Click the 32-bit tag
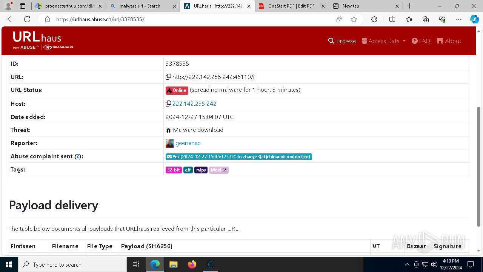Viewport: 483px width, 272px height. click(174, 170)
